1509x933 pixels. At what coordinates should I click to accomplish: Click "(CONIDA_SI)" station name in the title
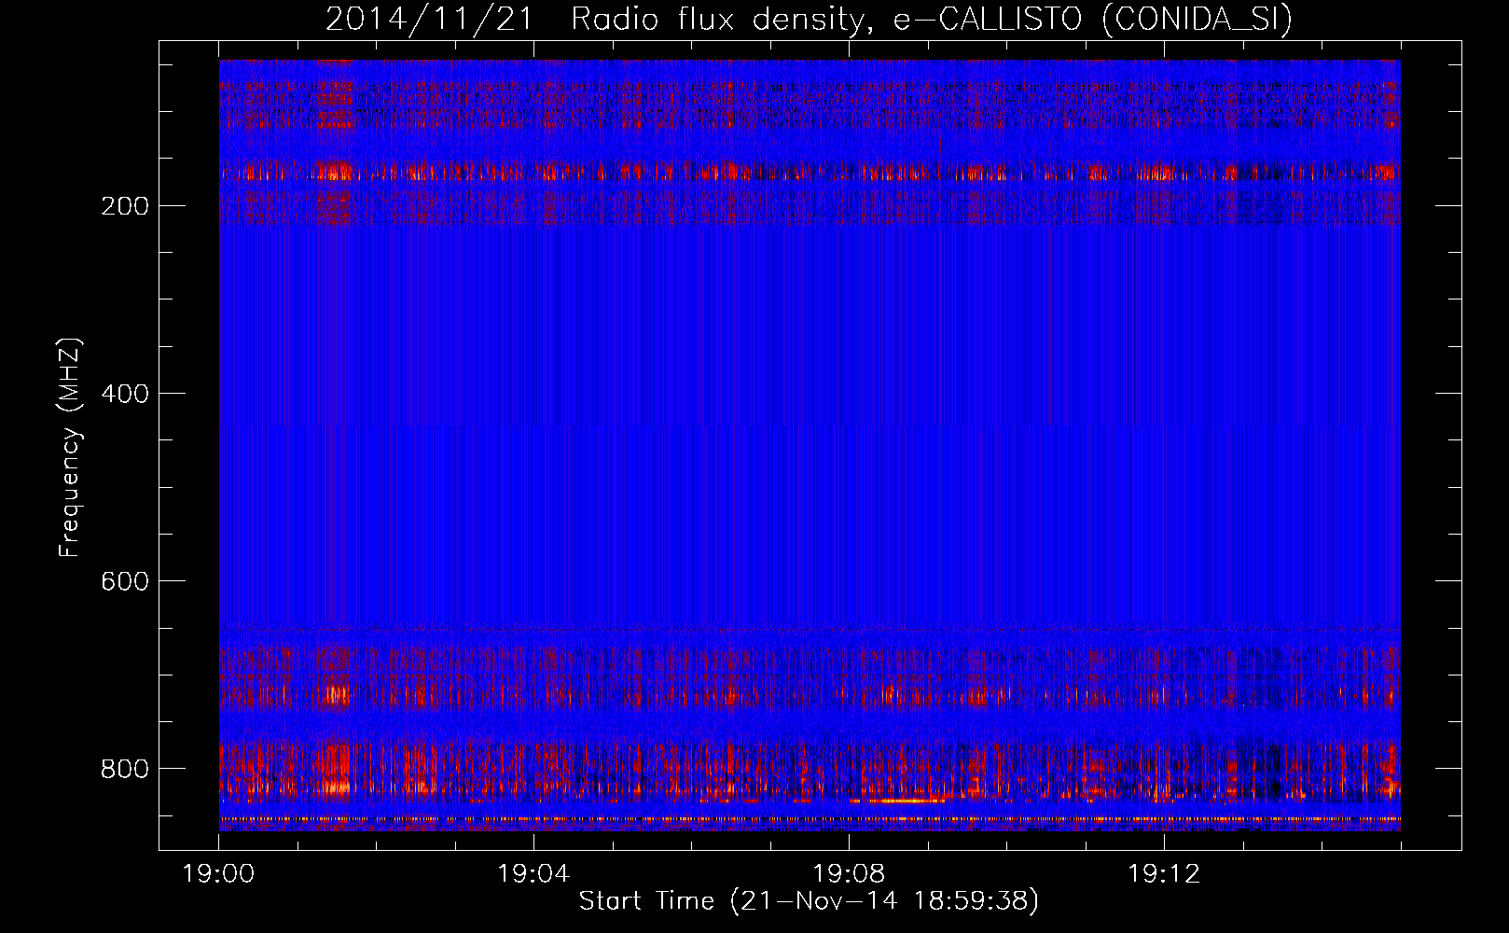[x=1197, y=20]
